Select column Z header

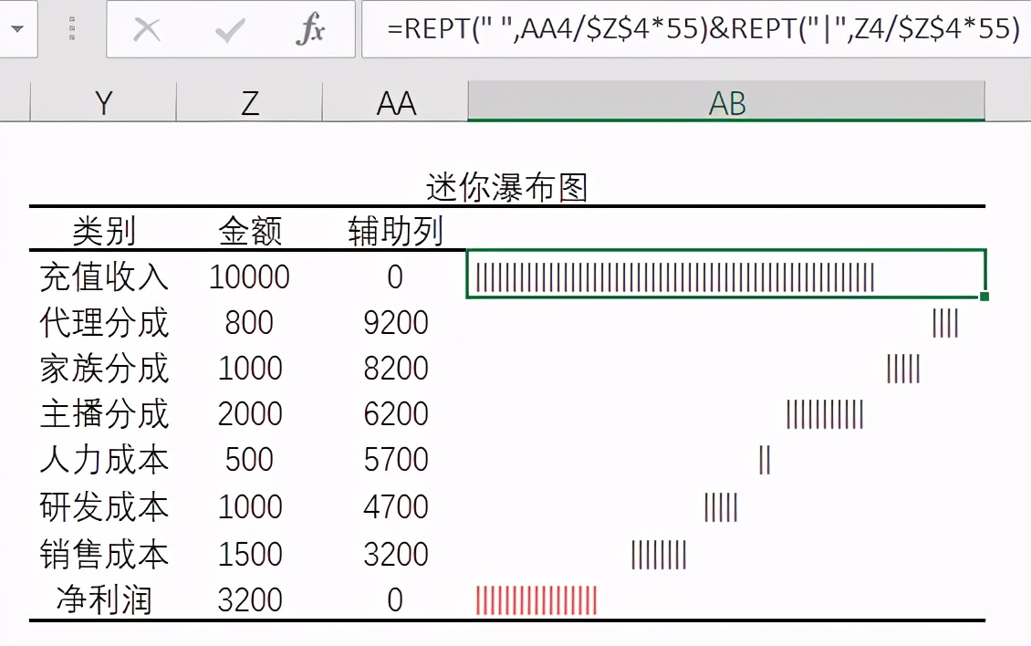tap(250, 102)
